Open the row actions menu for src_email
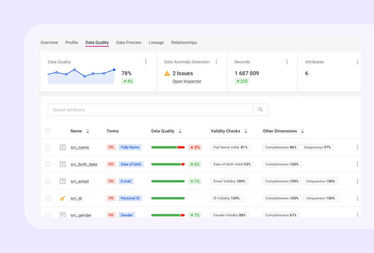Viewport: 374px width, 253px height. pyautogui.click(x=357, y=181)
